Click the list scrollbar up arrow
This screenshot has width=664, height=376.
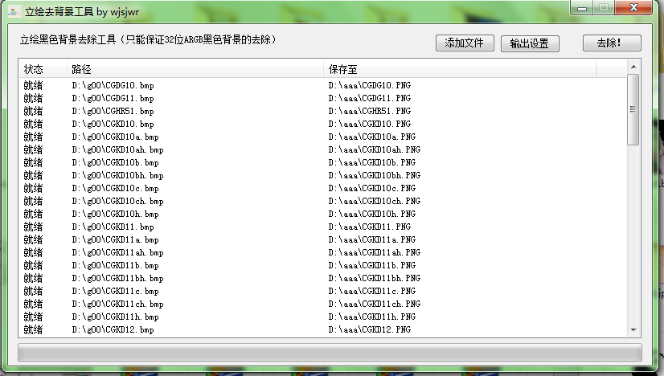pos(633,67)
